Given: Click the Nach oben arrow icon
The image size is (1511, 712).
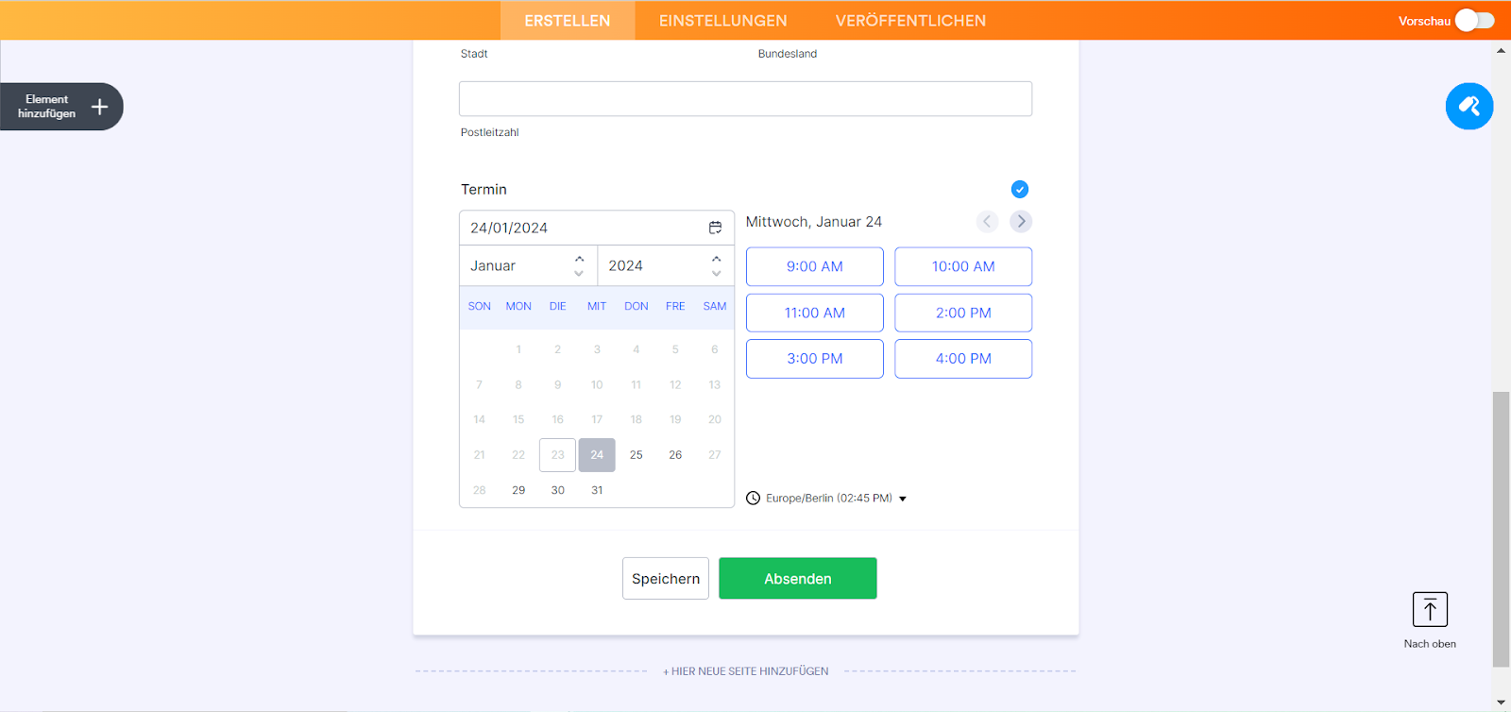Looking at the screenshot, I should 1429,610.
